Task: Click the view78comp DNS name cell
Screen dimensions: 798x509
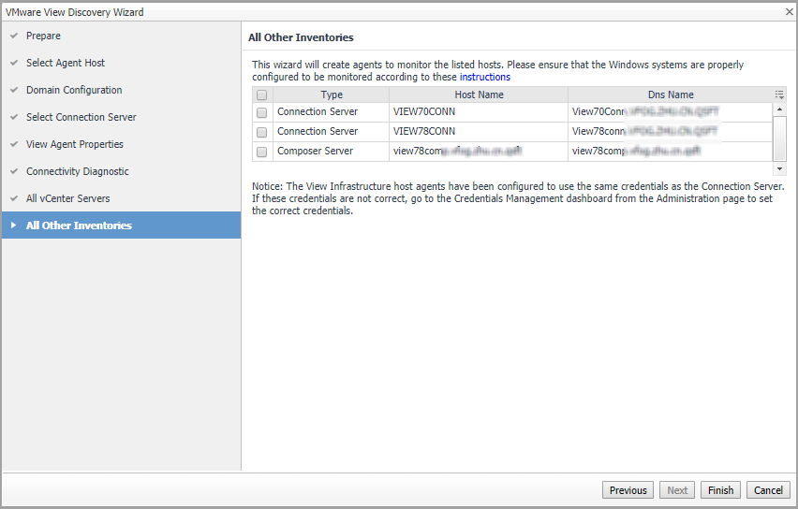Action: pyautogui.click(x=671, y=152)
